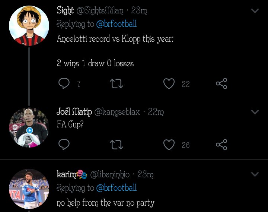Screen dimensions: 268x212
Task: Open @brfootball link in karim's reply
Action: tap(116, 188)
